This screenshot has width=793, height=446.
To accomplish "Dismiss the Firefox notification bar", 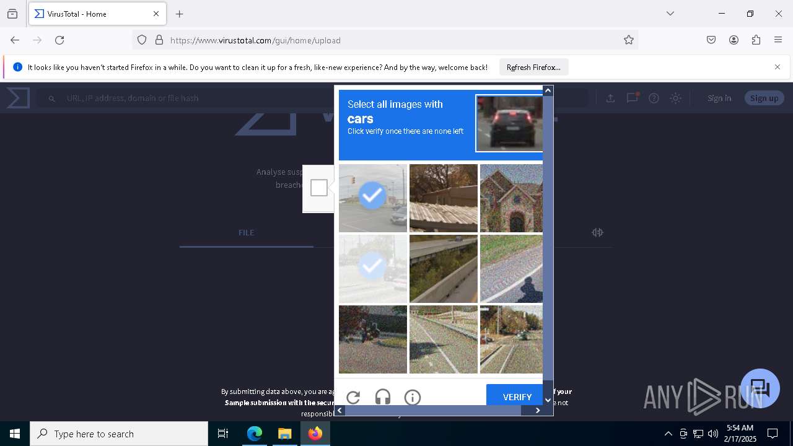I will click(778, 67).
